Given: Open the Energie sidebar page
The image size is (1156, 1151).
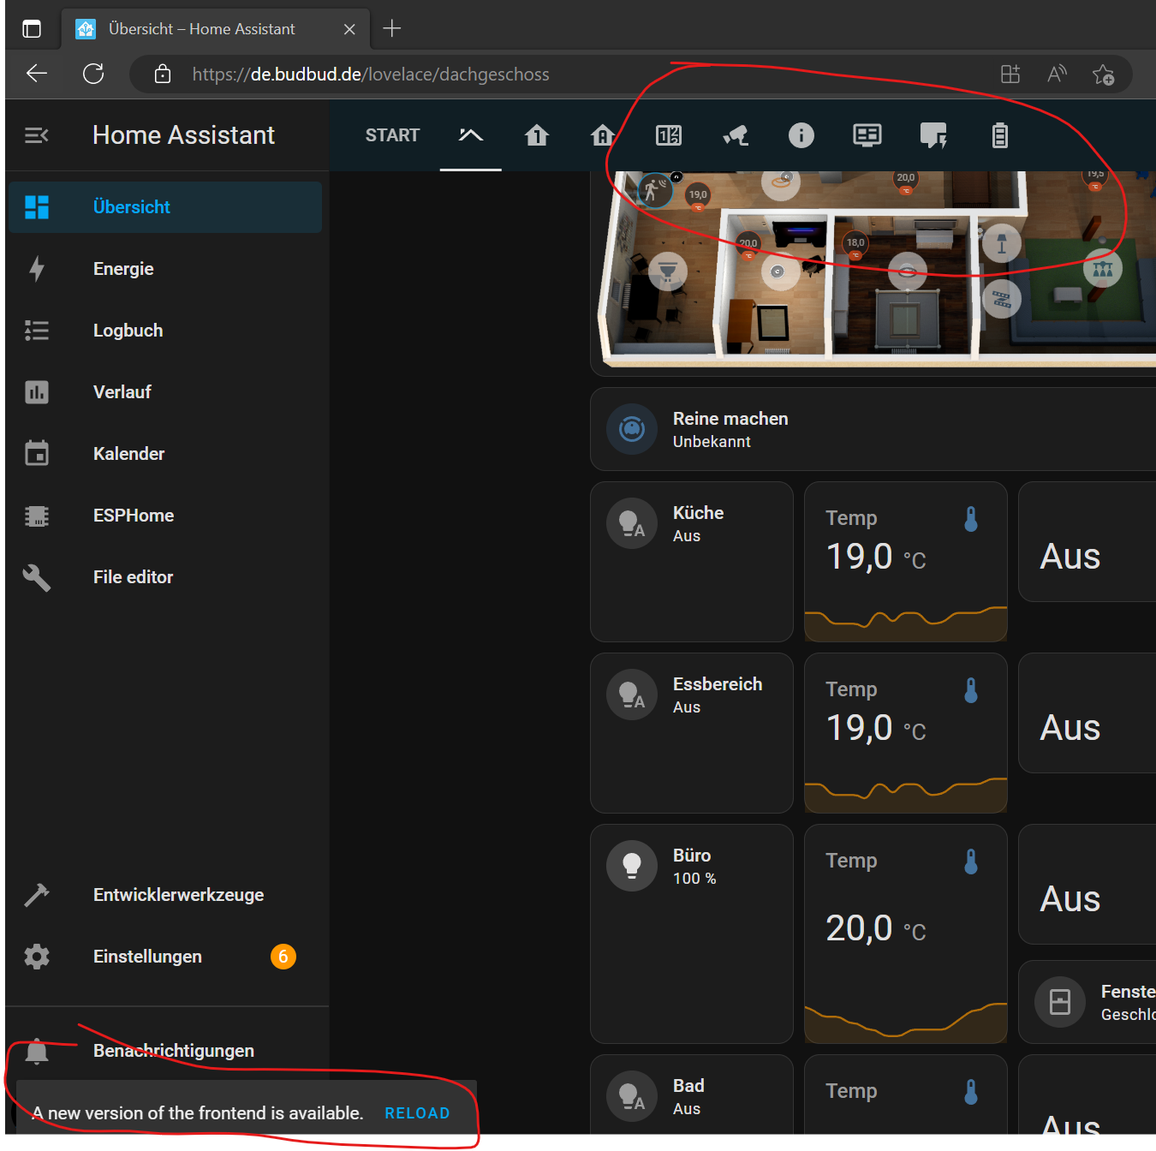Looking at the screenshot, I should [x=122, y=268].
